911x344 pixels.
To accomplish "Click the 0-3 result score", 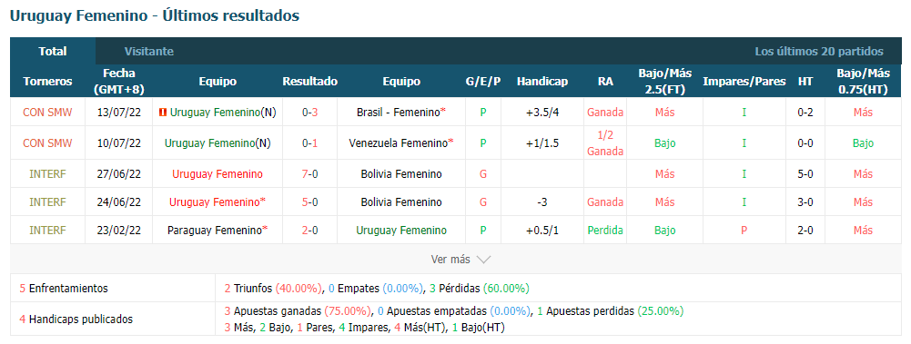I will pyautogui.click(x=309, y=113).
